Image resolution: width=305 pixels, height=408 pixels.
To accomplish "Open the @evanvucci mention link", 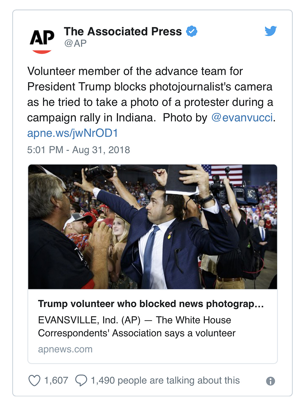I will tap(242, 118).
